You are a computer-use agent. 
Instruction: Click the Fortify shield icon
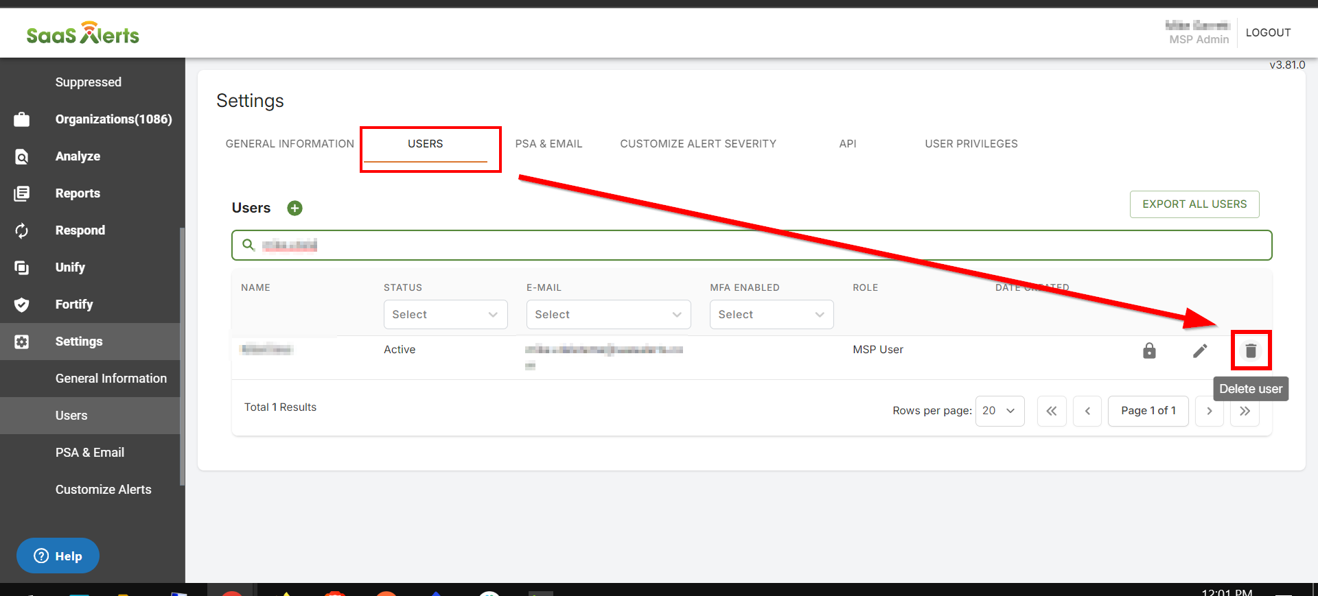[22, 305]
